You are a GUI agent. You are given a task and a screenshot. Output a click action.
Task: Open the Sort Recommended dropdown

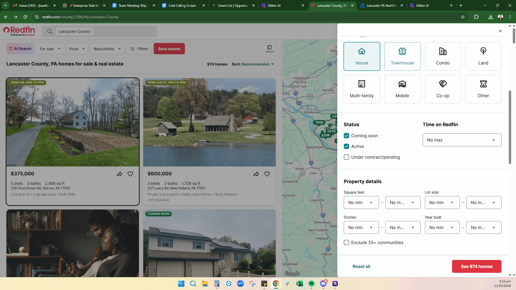[x=258, y=64]
